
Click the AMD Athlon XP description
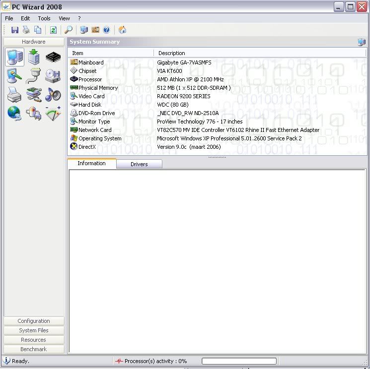tap(190, 79)
